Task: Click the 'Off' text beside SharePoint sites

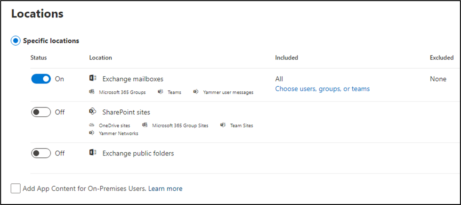Action: [x=60, y=112]
